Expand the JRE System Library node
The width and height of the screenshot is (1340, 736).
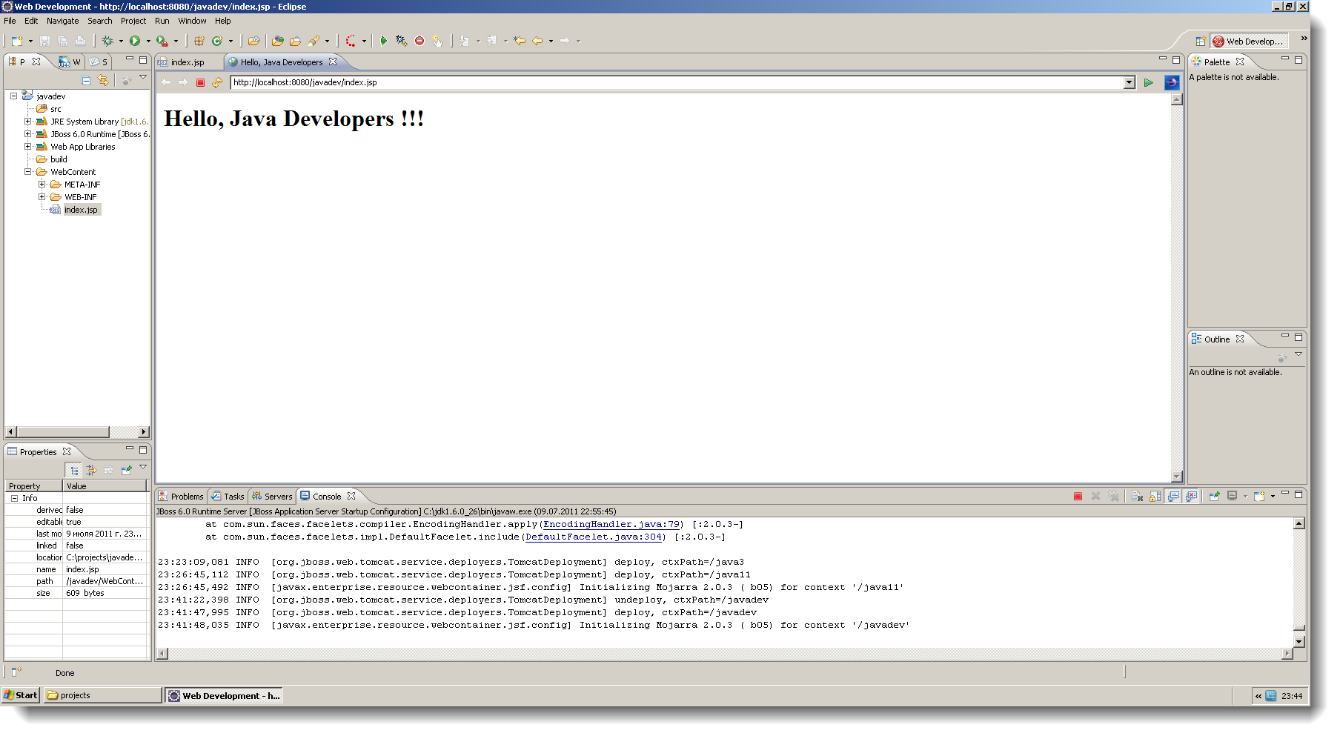coord(27,121)
